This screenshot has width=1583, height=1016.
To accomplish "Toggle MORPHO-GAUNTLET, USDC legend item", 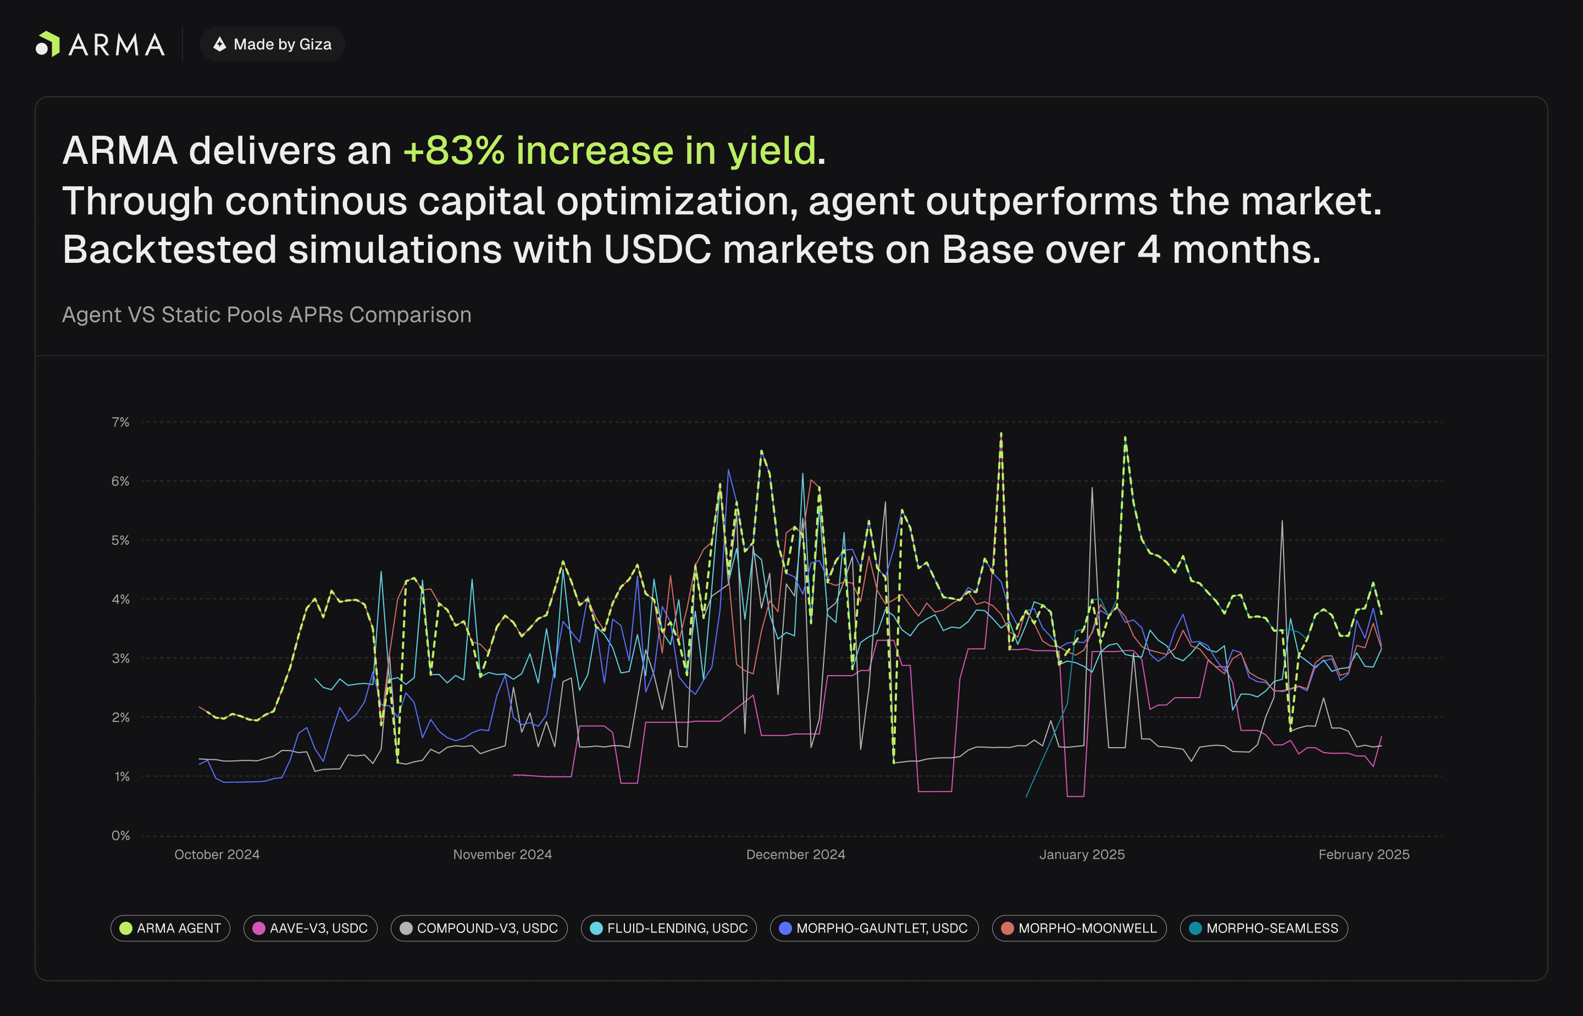I will click(874, 928).
